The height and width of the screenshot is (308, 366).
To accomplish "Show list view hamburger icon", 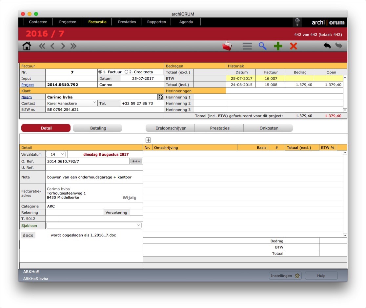I will click(x=247, y=46).
